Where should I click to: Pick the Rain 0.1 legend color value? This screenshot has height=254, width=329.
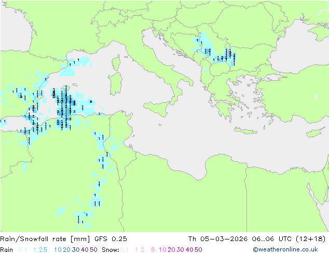click(22, 250)
